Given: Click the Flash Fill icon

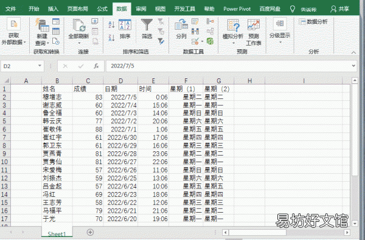Looking at the screenshot, I should (195, 22).
